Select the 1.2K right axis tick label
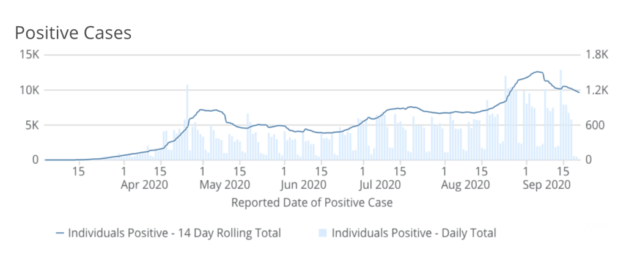The width and height of the screenshot is (626, 267). click(597, 90)
